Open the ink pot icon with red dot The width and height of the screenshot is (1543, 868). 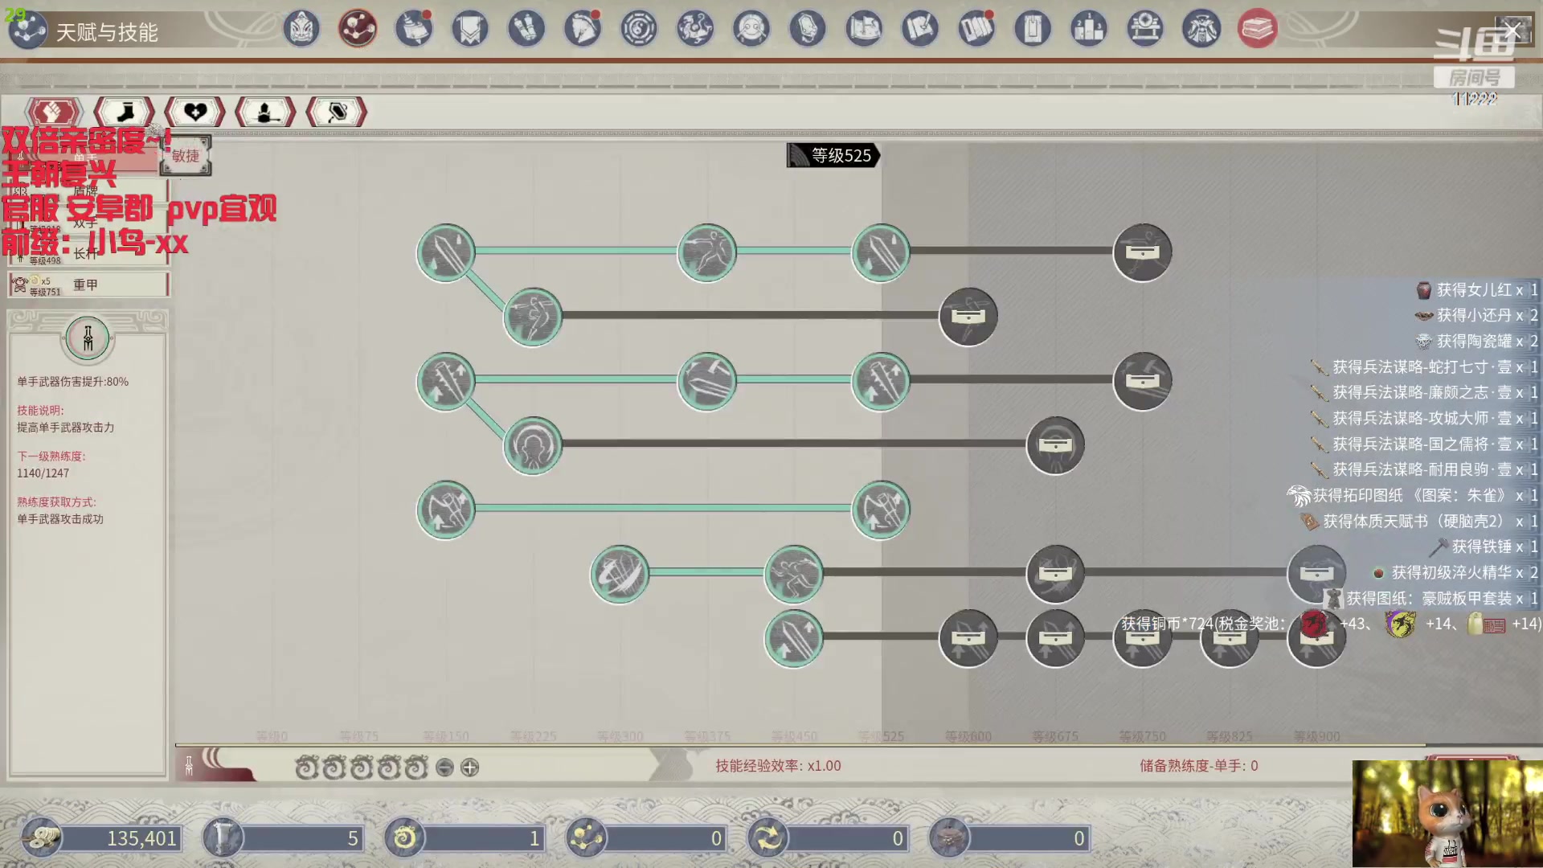coord(414,29)
